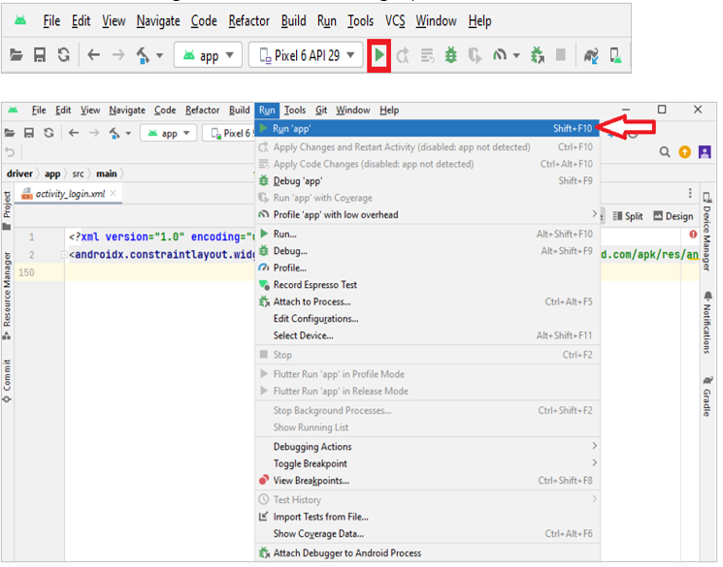Click the Forward arrow in top toolbar
The image size is (723, 567).
point(118,55)
